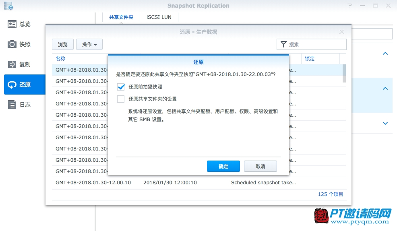Screen dimensions: 397x231
Task: Confirm restore with 确定 button
Action: click(x=223, y=166)
